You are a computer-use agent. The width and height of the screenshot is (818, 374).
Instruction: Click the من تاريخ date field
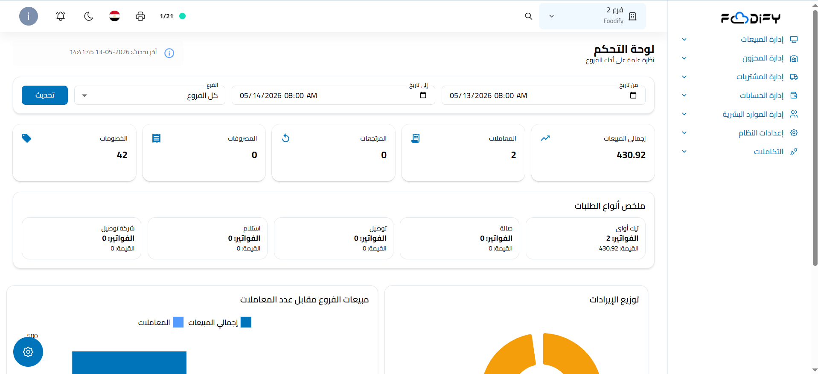point(543,95)
